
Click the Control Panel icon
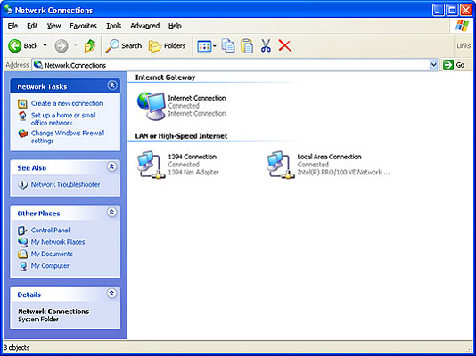click(22, 231)
